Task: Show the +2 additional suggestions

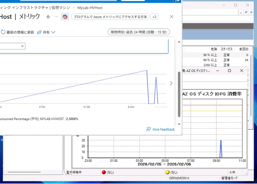Action: click(x=155, y=17)
